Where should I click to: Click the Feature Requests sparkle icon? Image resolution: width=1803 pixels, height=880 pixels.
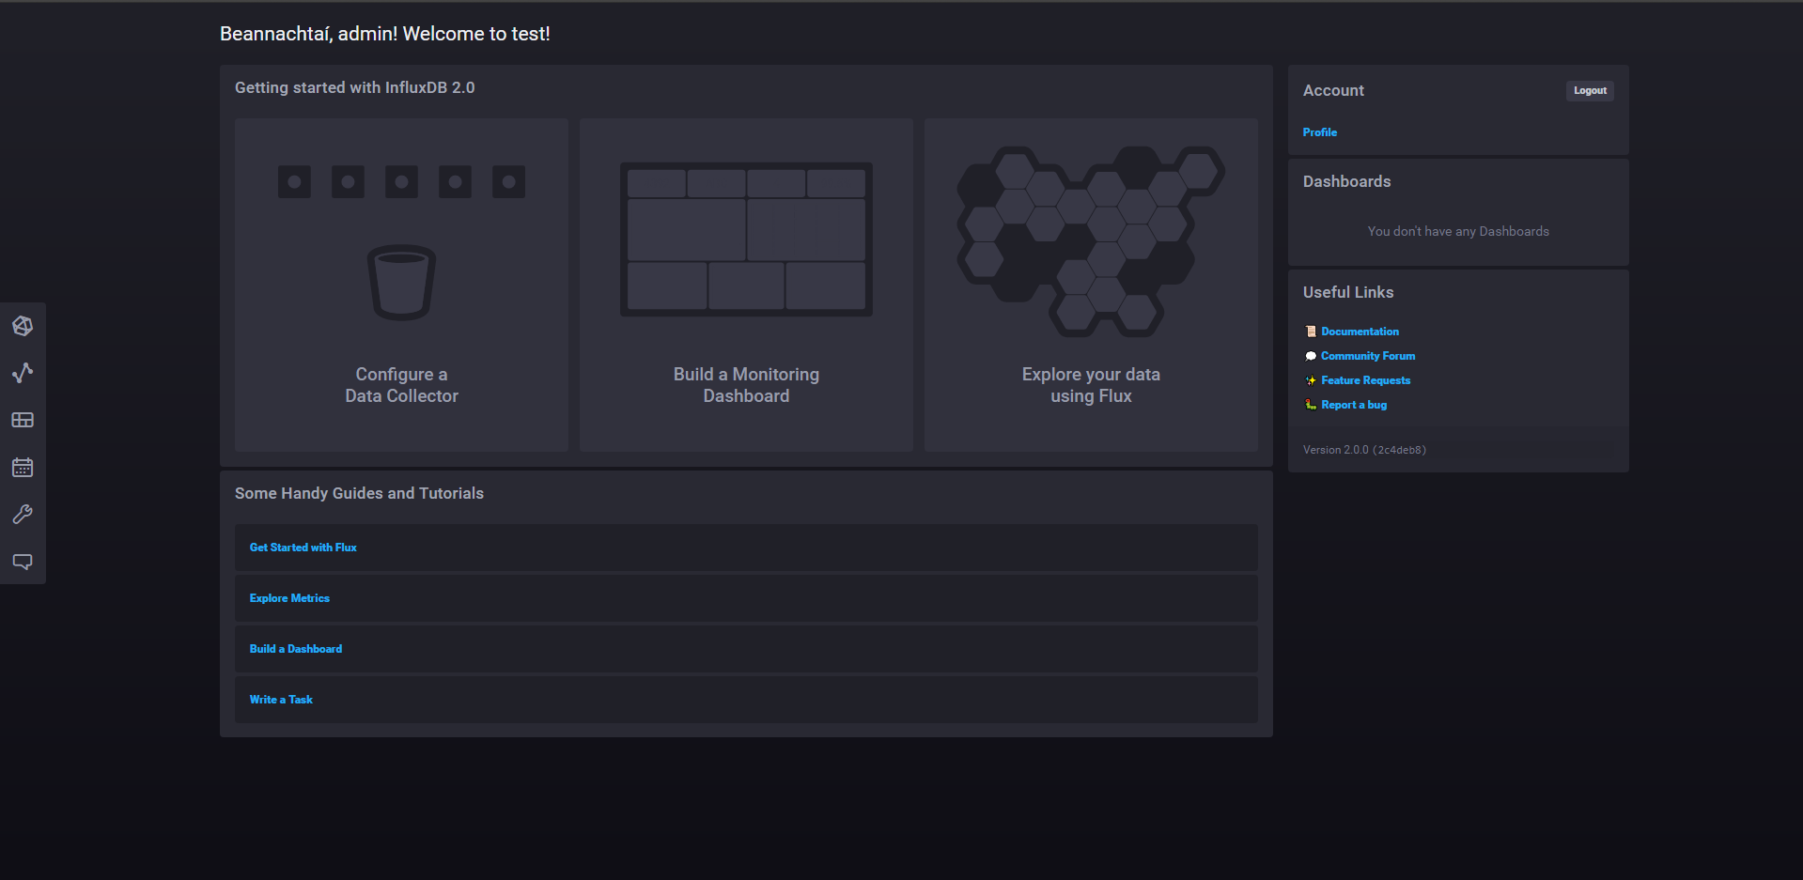click(x=1311, y=380)
